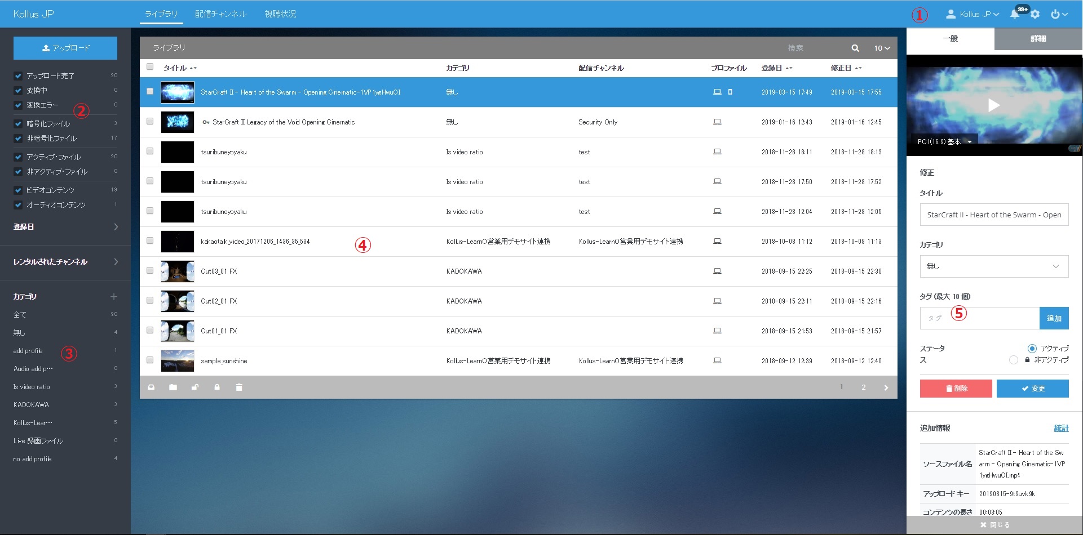Image resolution: width=1083 pixels, height=535 pixels.
Task: Open the 詳細 tab in right panel
Action: 1038,39
